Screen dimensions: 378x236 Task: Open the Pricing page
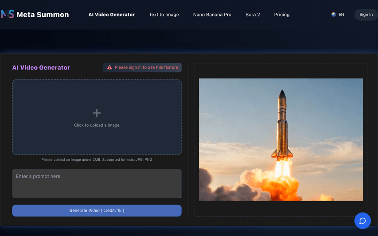(282, 15)
